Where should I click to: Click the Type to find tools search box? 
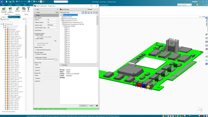click(184, 5)
